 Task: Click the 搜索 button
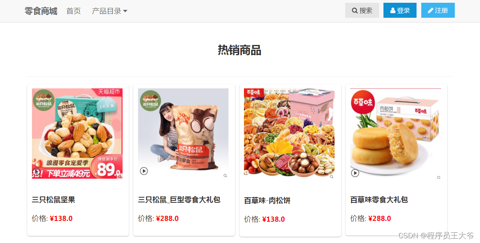362,11
